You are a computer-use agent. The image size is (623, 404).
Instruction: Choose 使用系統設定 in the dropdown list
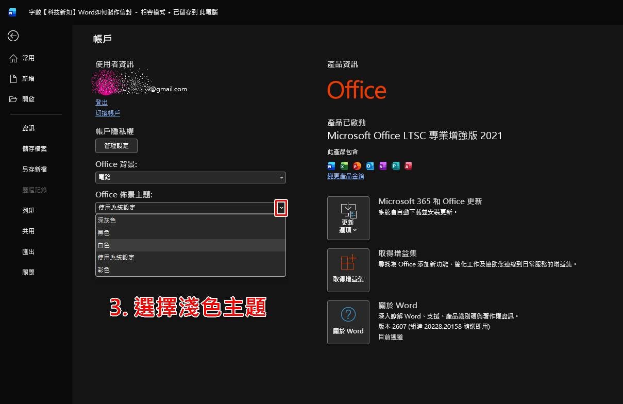[x=191, y=258]
